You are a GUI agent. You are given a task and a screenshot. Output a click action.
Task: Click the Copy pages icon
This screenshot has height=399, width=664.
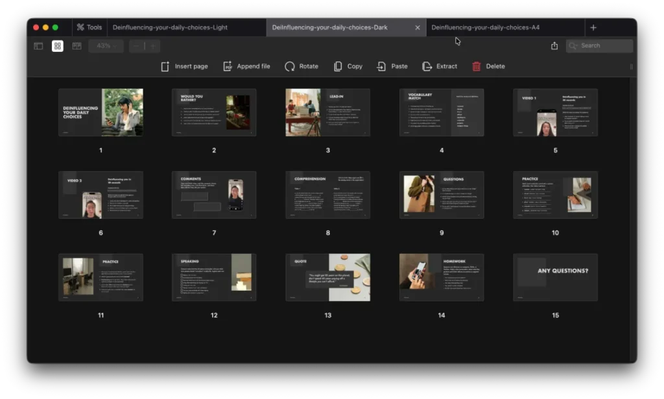[x=338, y=66]
